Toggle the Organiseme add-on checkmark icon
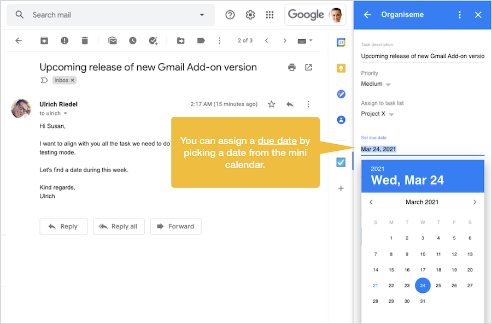The height and width of the screenshot is (324, 492). click(341, 162)
